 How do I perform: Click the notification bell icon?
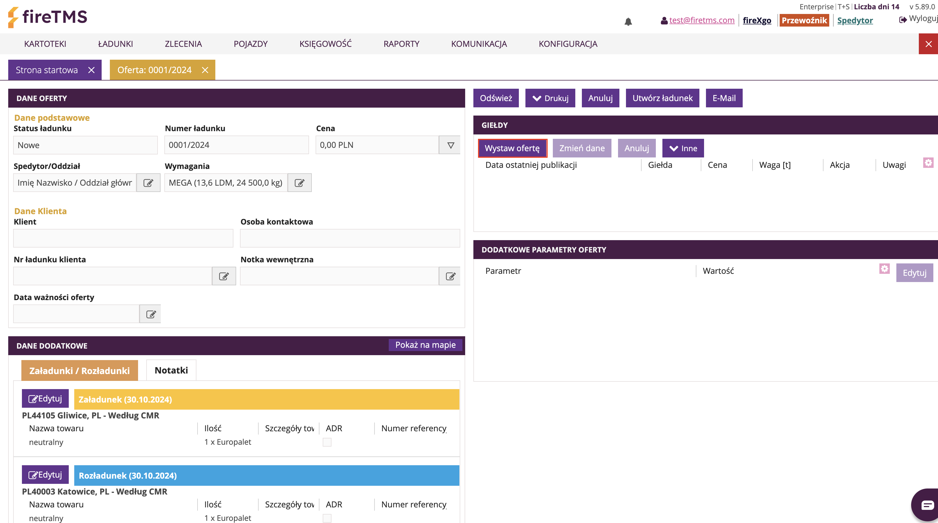pyautogui.click(x=628, y=22)
